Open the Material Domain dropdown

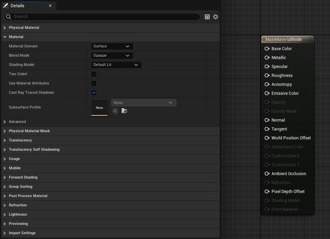coord(112,46)
